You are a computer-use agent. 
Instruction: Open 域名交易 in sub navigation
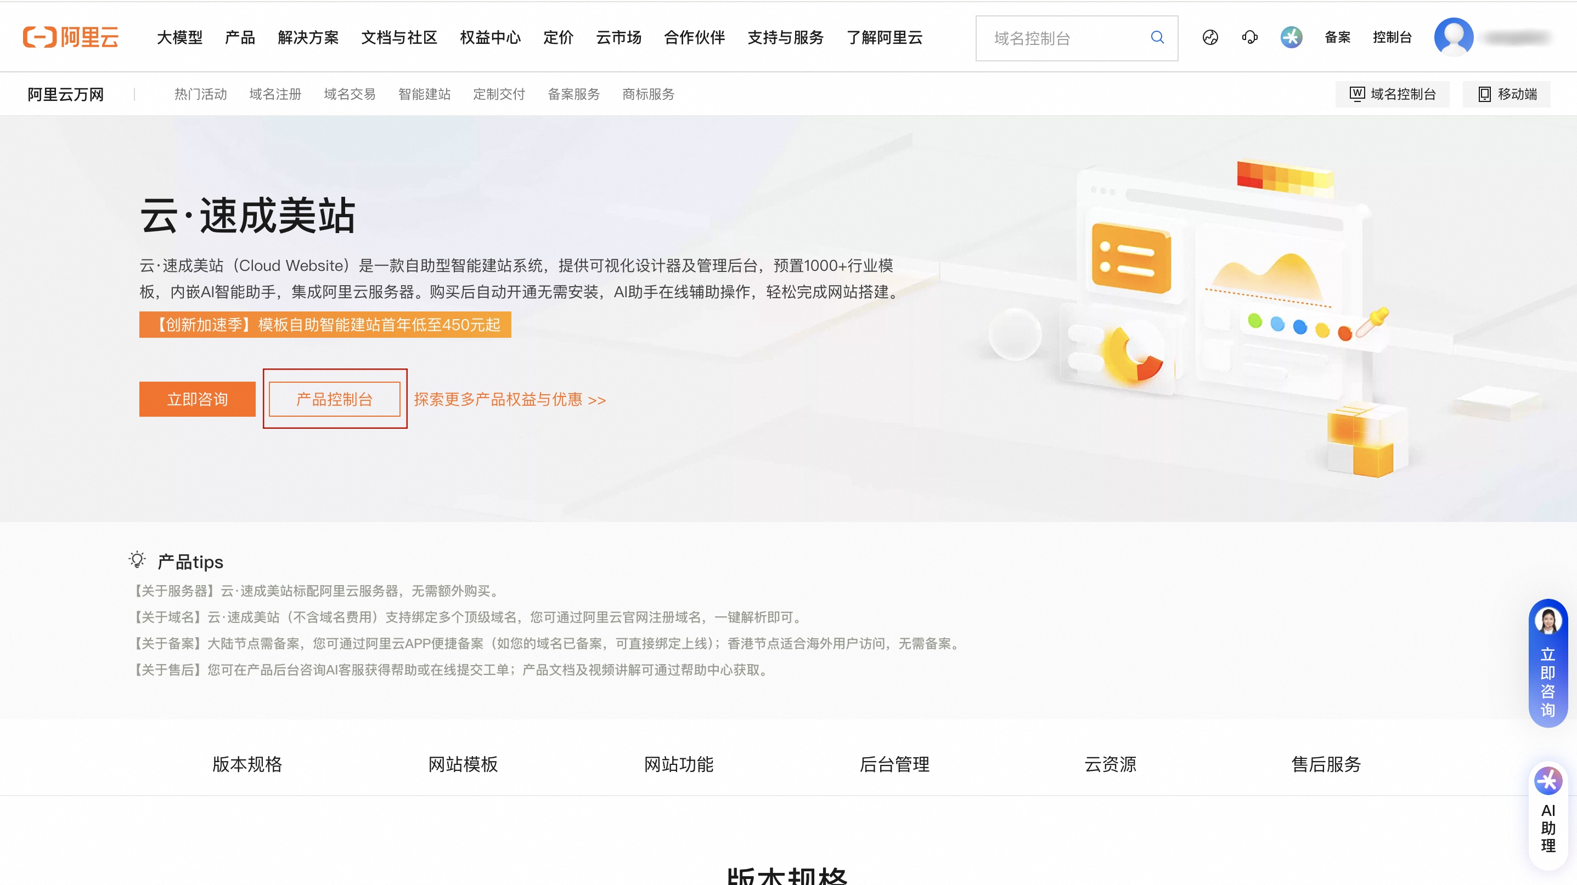click(350, 94)
